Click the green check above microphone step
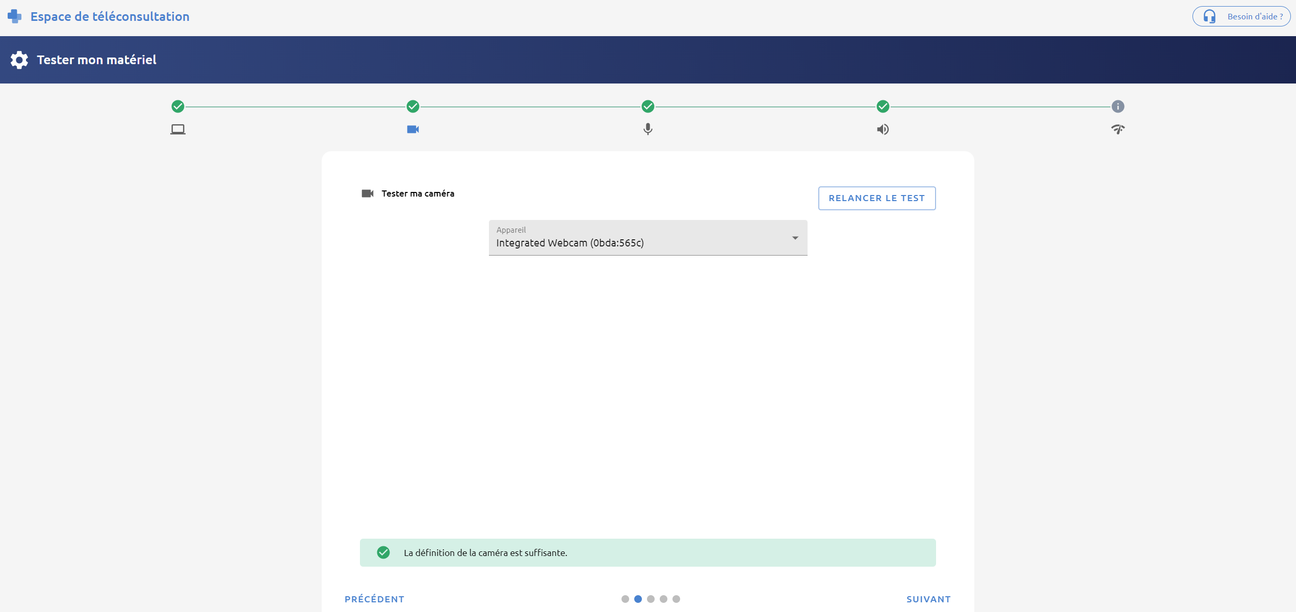 click(x=648, y=106)
